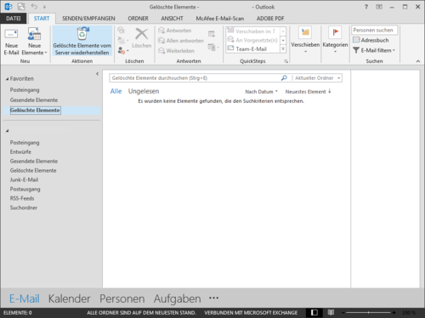
Task: Click Gelöschte Elemente vom Server wiederherstellen
Action: point(82,42)
